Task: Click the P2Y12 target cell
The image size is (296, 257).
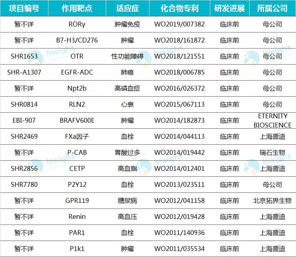Action: click(77, 185)
